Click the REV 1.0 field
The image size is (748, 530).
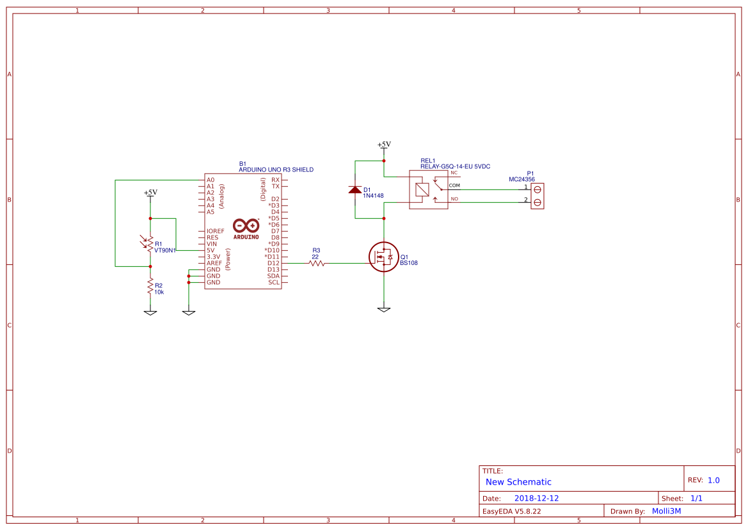coord(713,478)
